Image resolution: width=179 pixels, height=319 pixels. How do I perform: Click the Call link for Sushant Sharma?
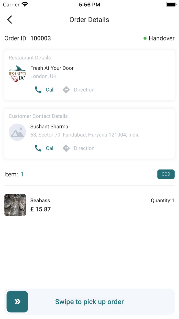coord(50,148)
